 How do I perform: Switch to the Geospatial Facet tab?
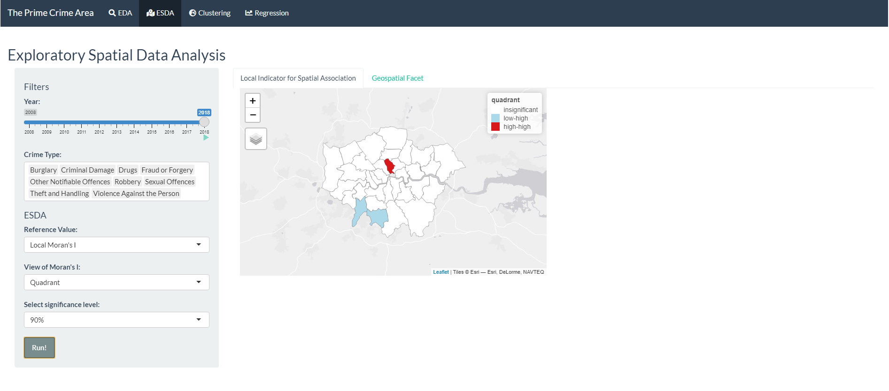coord(397,78)
